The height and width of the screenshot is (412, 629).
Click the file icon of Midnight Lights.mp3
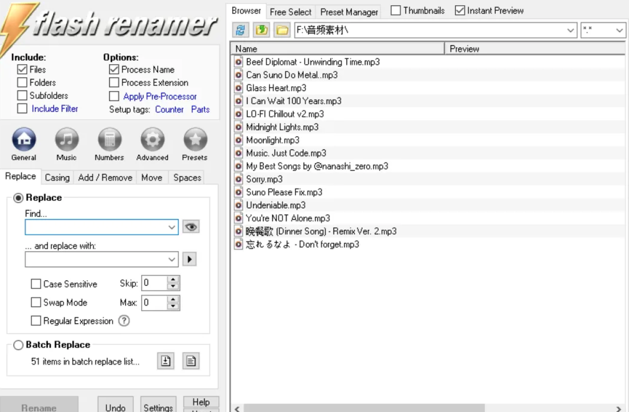[x=239, y=127]
